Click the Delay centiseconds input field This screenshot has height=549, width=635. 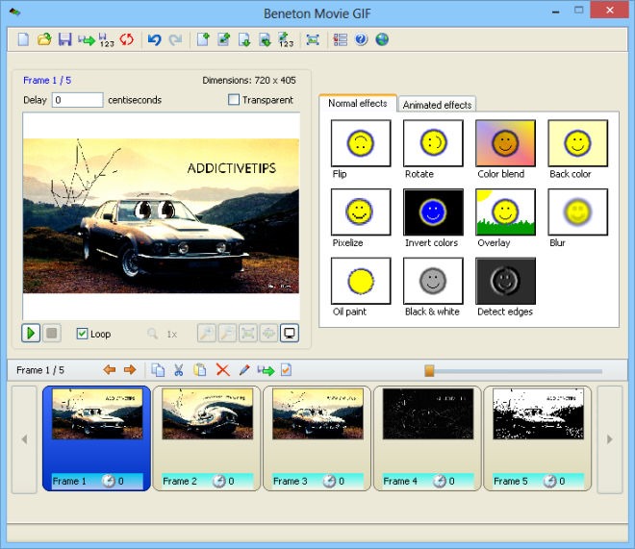click(77, 100)
